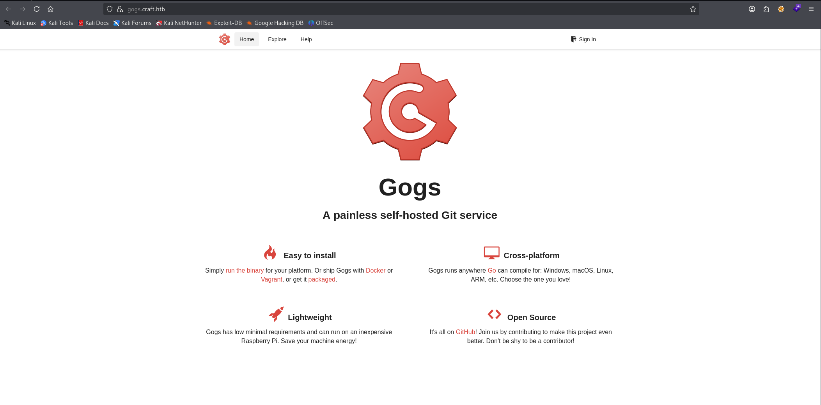
Task: Follow the Go link
Action: click(492, 270)
